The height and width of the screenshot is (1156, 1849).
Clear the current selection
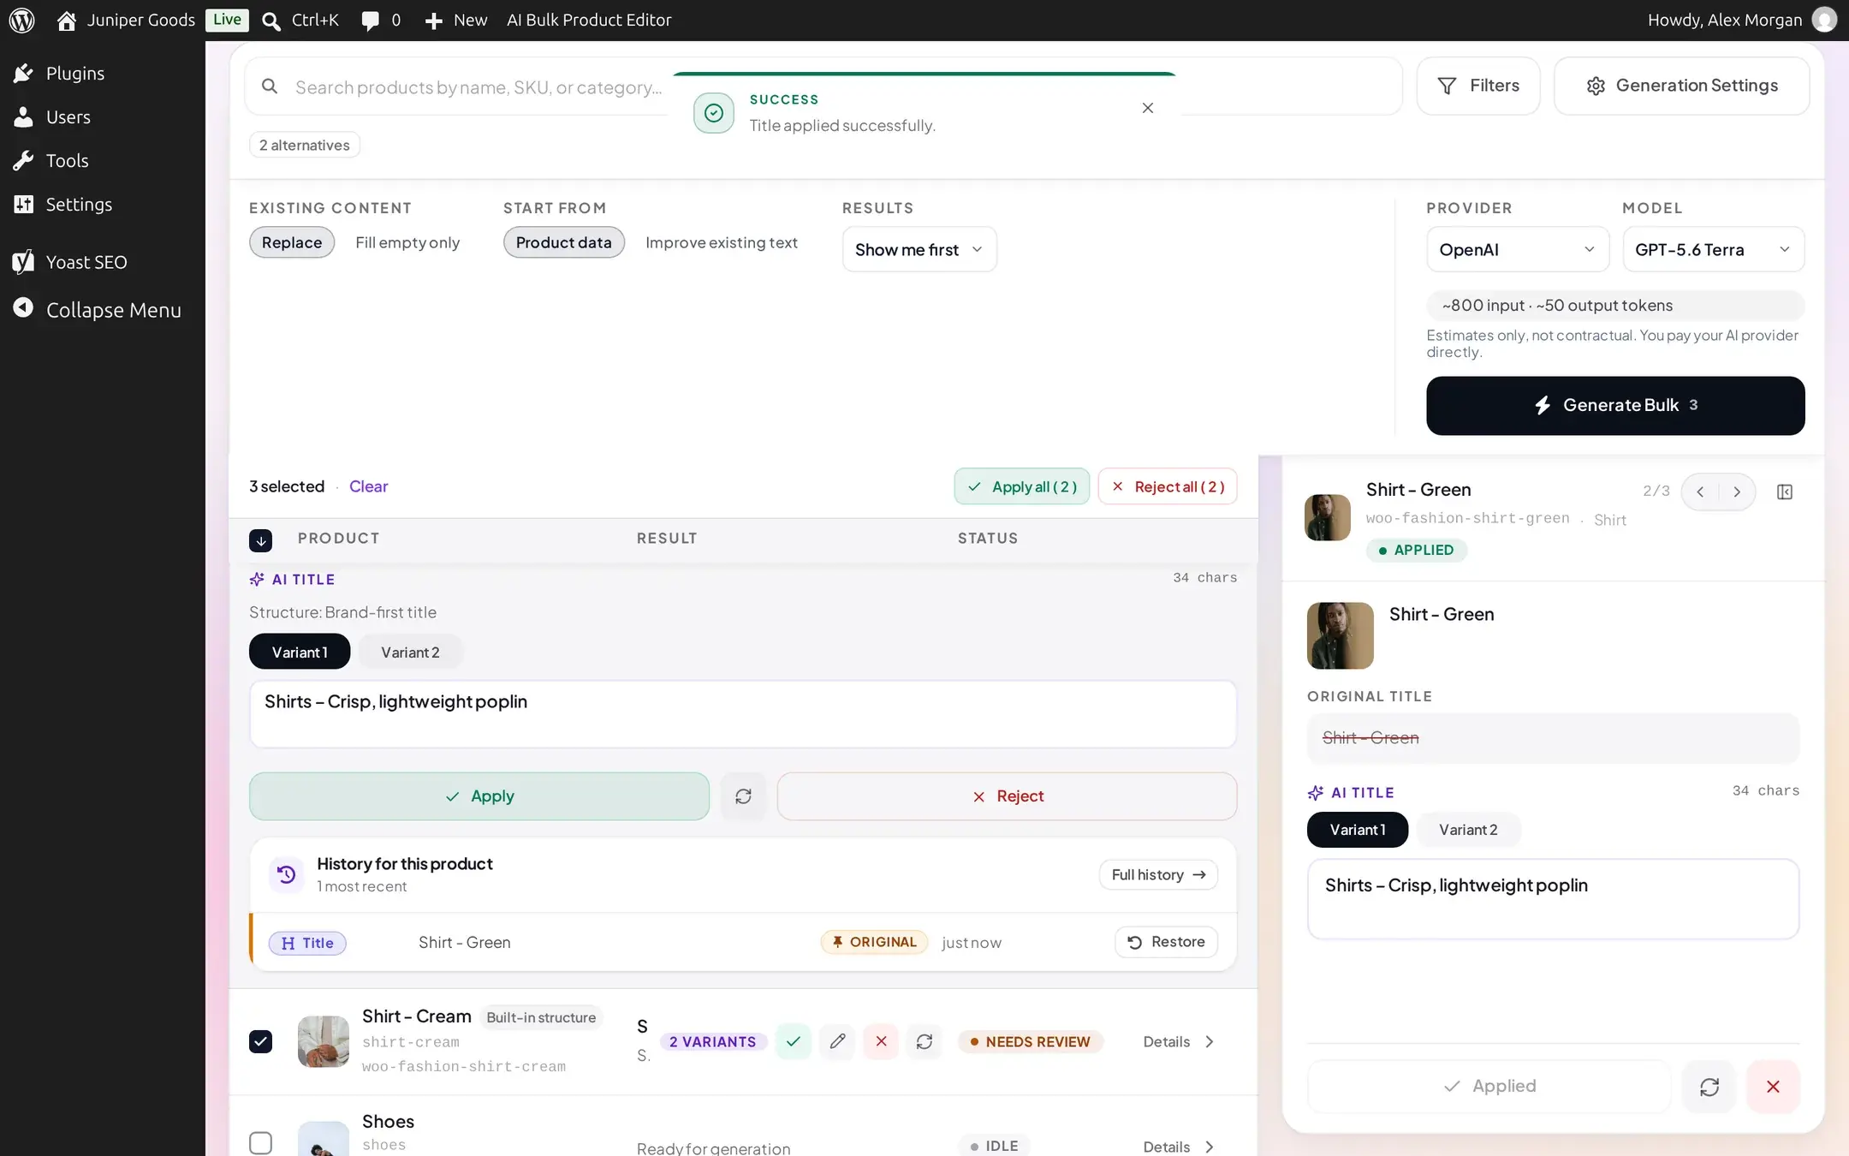pyautogui.click(x=368, y=486)
